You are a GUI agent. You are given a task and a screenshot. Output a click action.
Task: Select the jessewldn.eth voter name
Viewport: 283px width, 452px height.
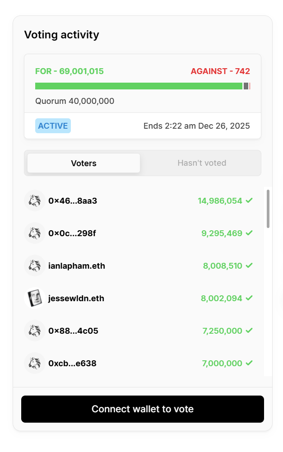(x=76, y=298)
